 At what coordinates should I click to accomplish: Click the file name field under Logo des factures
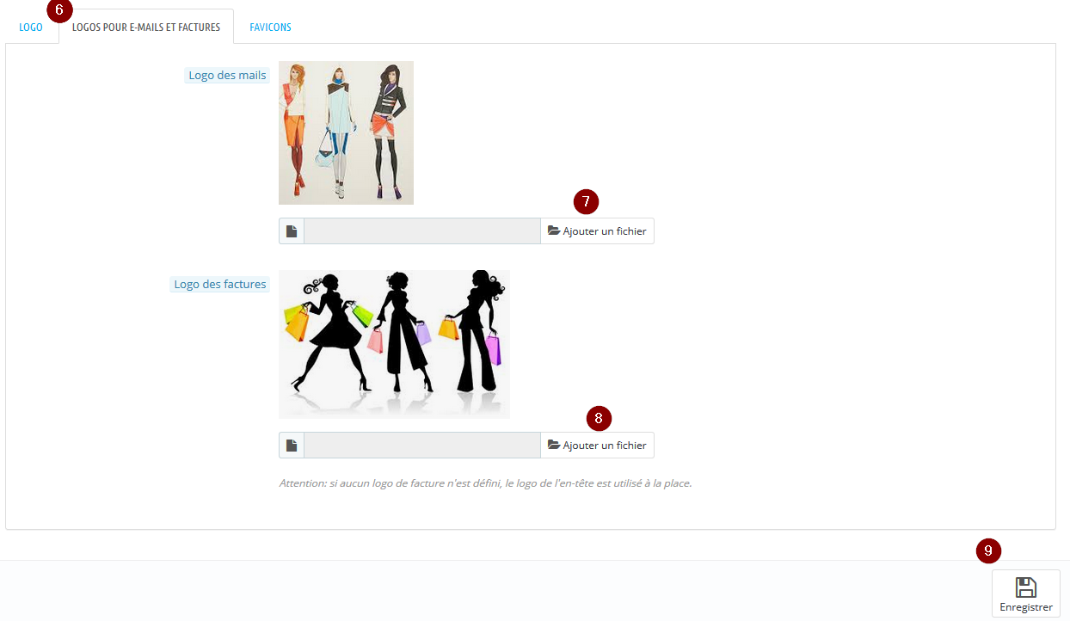(422, 445)
